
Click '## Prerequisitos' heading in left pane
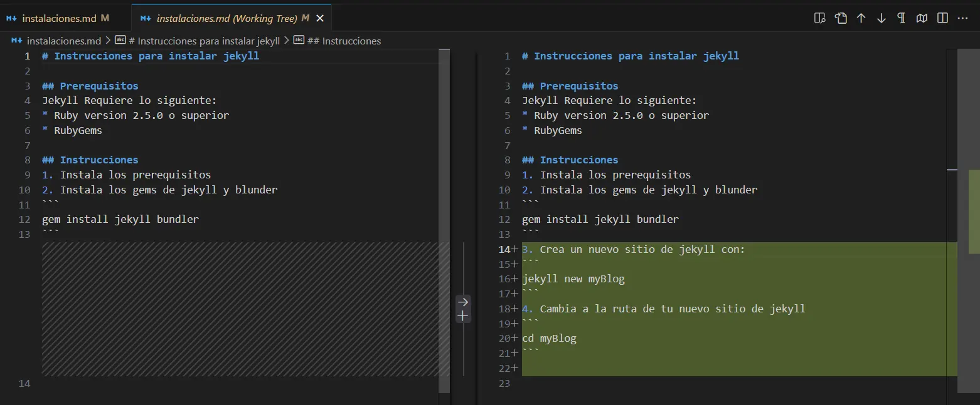[90, 86]
